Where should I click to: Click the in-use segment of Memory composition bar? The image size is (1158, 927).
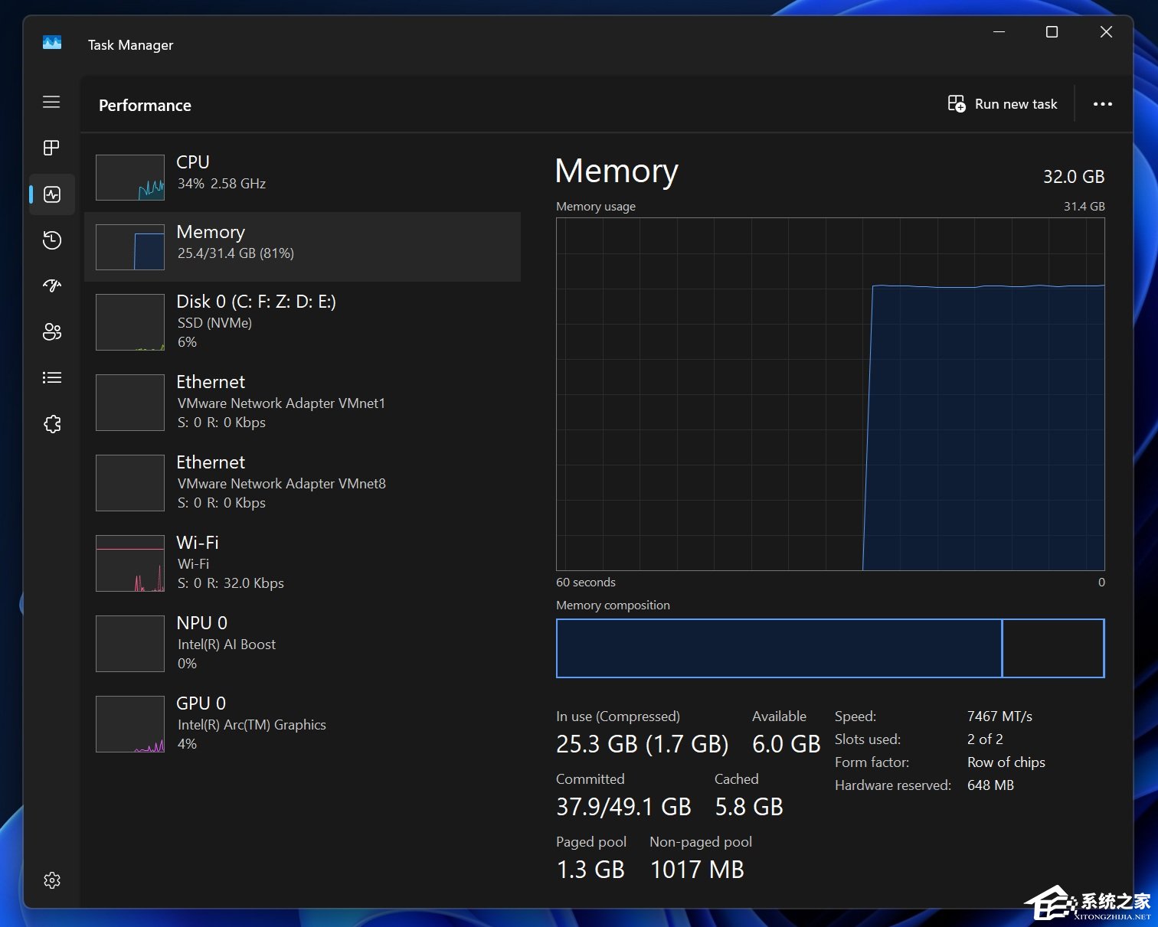pos(779,648)
